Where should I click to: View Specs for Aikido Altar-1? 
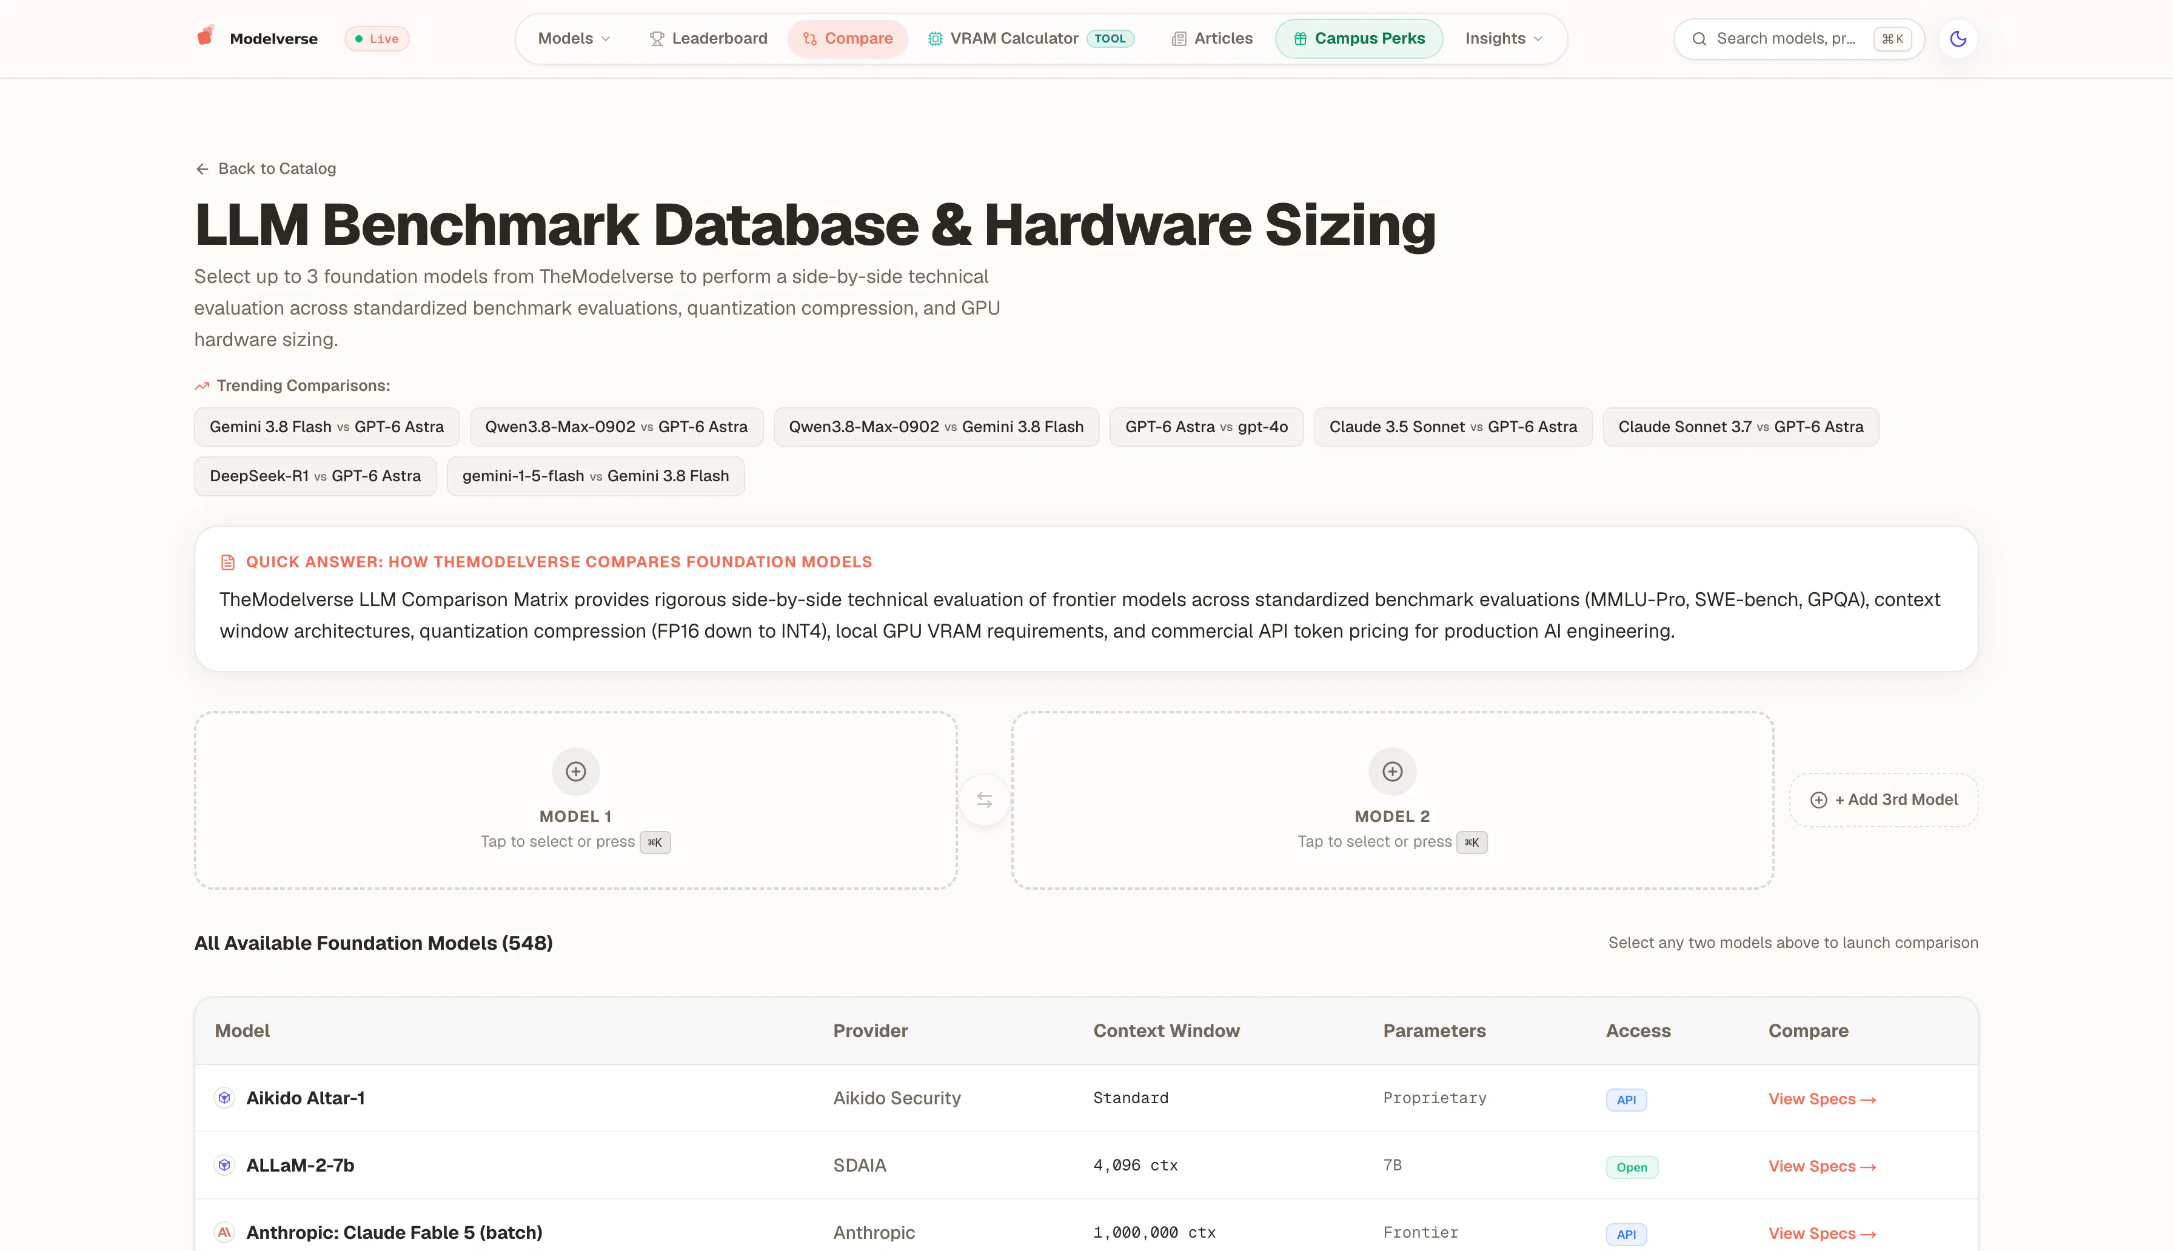click(1821, 1099)
